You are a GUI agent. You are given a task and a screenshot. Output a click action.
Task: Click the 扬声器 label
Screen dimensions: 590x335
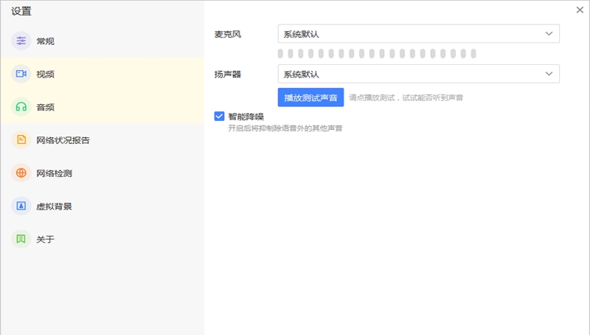pyautogui.click(x=228, y=74)
